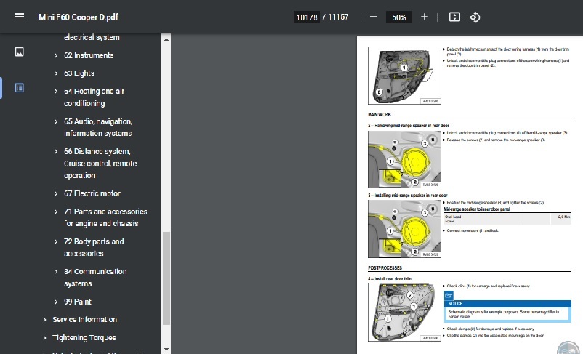Click the installing mid-range speaker diagram
583x354 pixels.
(x=404, y=229)
